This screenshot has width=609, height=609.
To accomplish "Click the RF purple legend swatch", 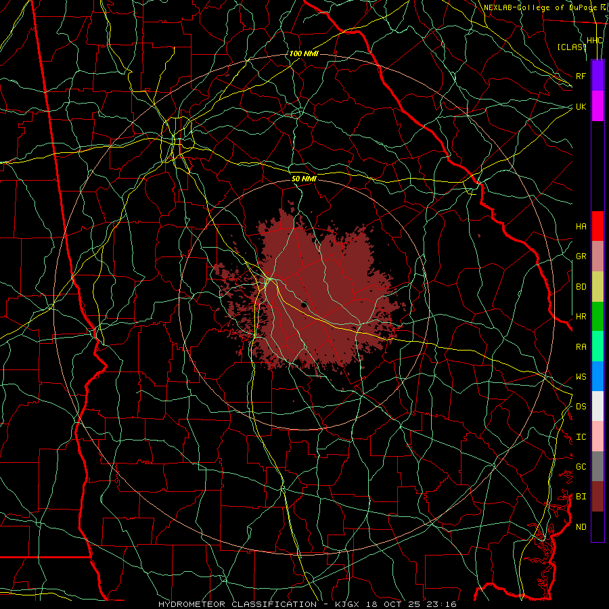I will 597,76.
